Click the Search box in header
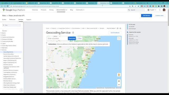The image size is (169, 95). (136, 10)
